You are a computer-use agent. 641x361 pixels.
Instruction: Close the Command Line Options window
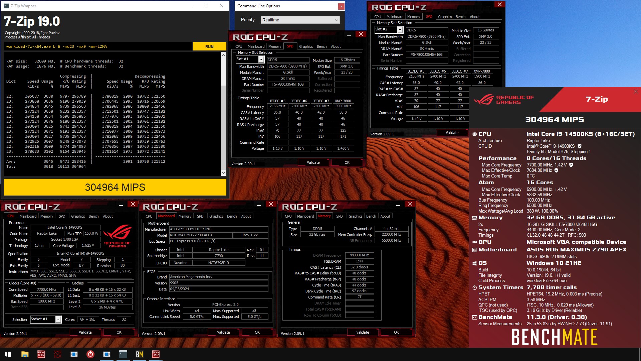tap(341, 6)
